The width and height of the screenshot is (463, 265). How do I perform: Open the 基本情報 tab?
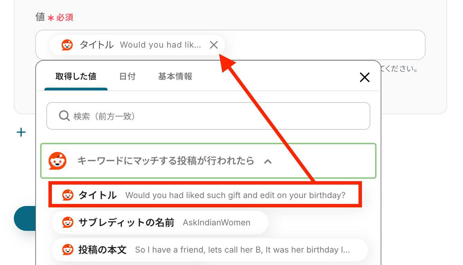(175, 77)
